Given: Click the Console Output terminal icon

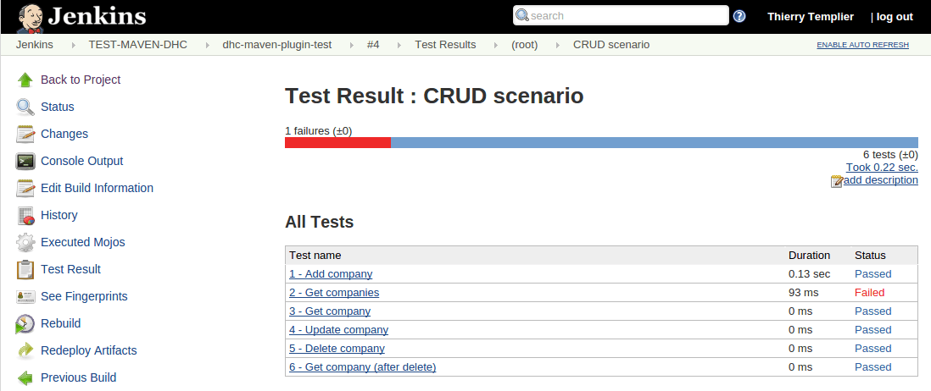Looking at the screenshot, I should pyautogui.click(x=25, y=161).
